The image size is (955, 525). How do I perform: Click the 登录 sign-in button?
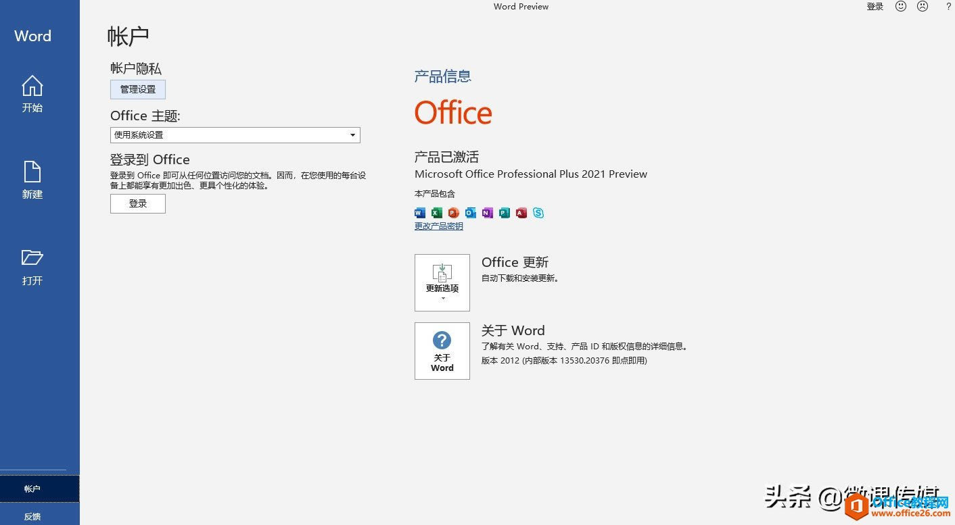(x=137, y=203)
